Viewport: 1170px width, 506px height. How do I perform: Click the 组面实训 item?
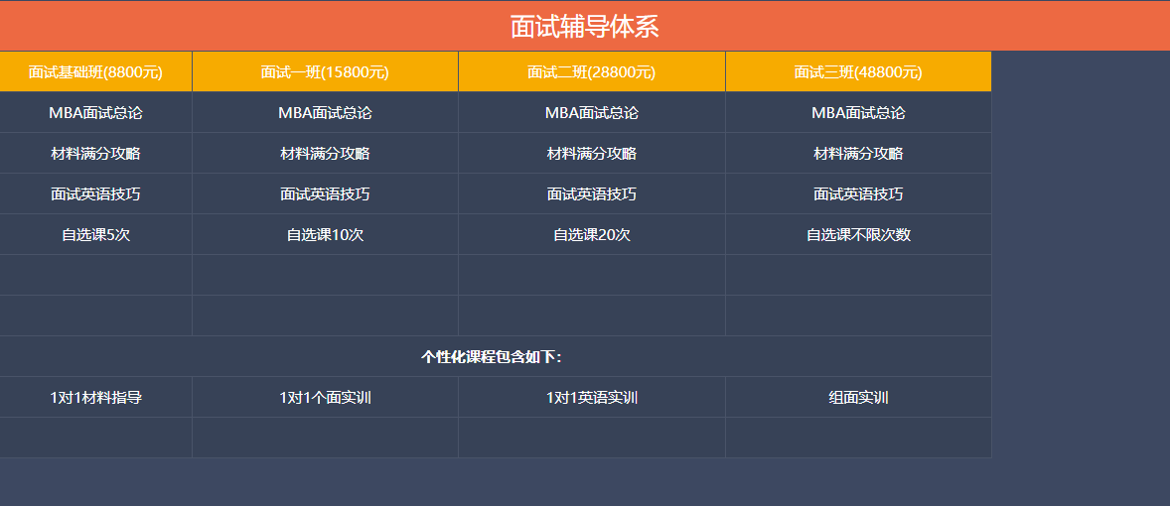coord(858,398)
